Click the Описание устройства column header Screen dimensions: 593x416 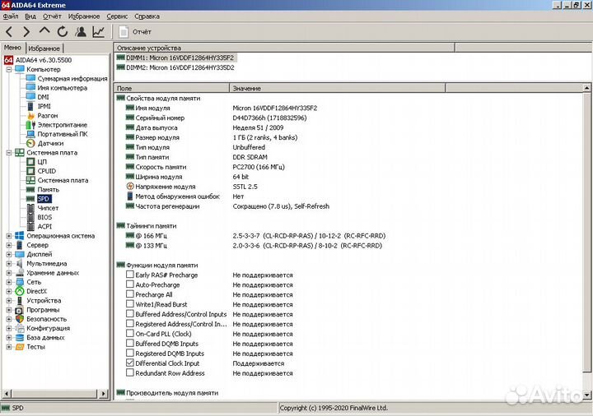[x=284, y=48]
